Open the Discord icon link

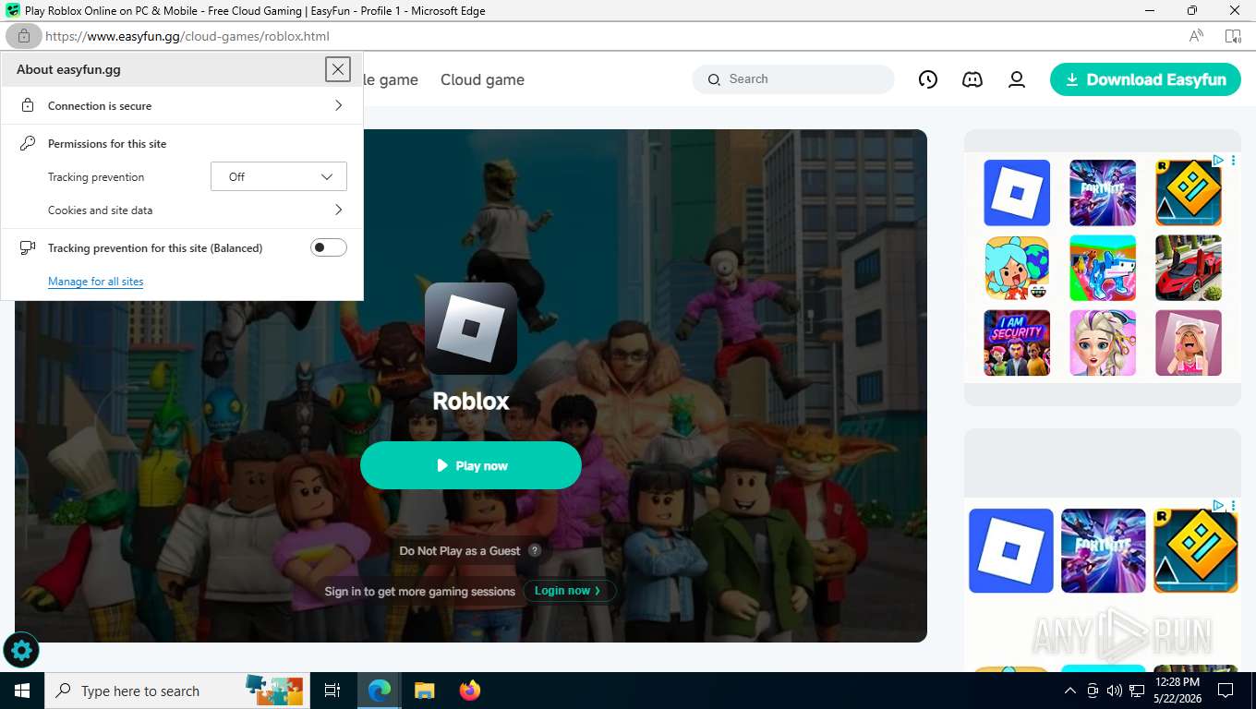tap(972, 79)
